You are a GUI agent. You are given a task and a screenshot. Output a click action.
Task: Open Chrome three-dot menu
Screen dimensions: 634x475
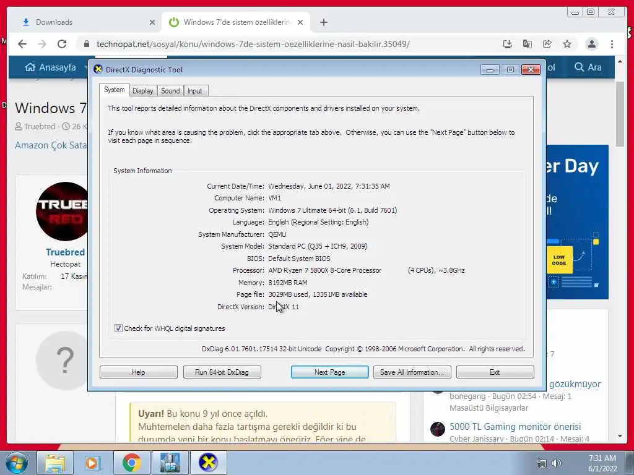[x=612, y=44]
